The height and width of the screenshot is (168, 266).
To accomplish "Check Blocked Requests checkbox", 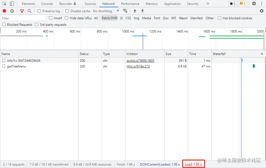I will pyautogui.click(x=4, y=24).
